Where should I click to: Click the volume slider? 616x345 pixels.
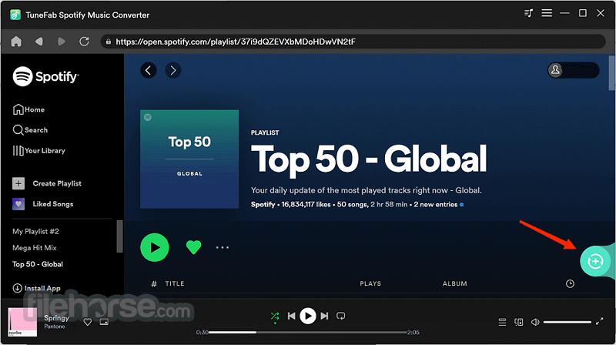click(x=567, y=322)
